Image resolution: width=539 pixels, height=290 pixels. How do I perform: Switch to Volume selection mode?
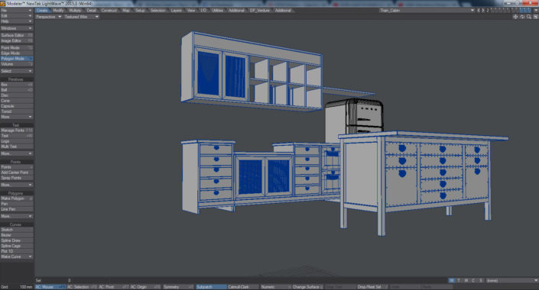click(17, 64)
